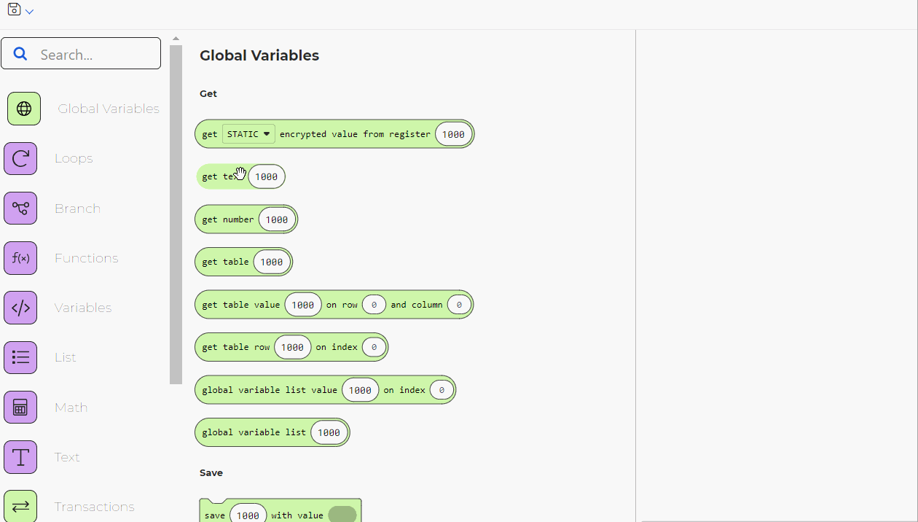This screenshot has height=522, width=918.
Task: Select the Transactions category label
Action: tap(95, 506)
